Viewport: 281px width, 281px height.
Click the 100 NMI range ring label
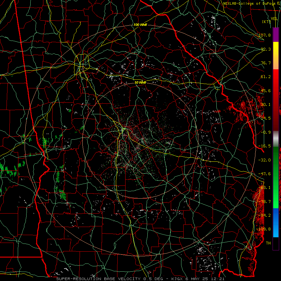[x=140, y=25]
